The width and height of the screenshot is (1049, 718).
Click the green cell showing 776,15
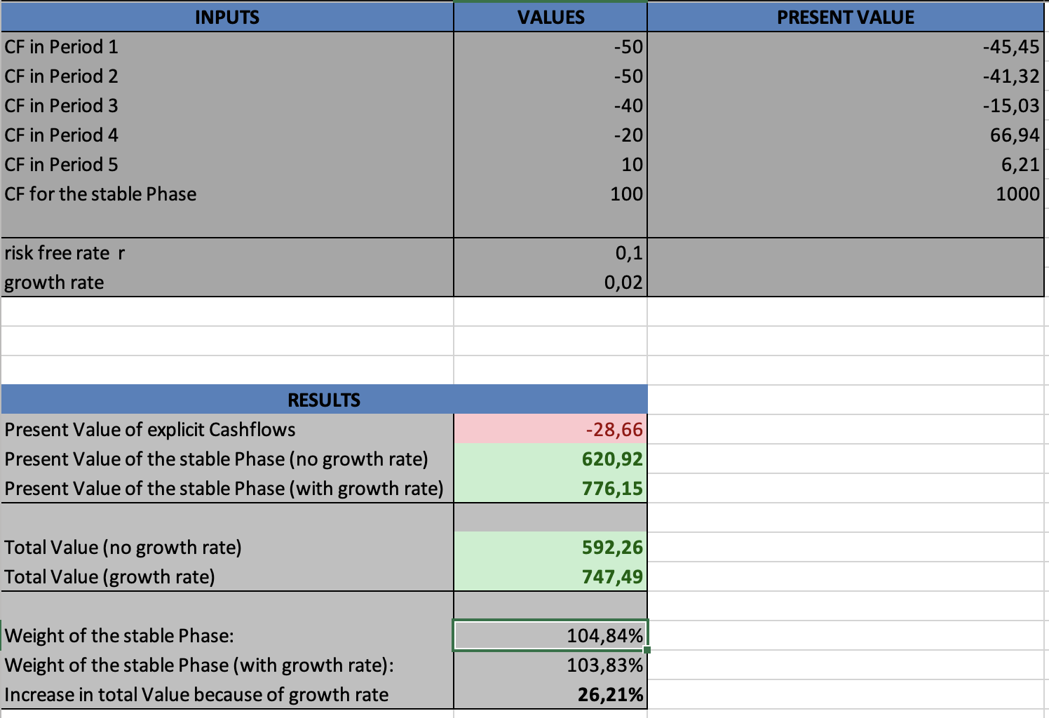point(550,489)
